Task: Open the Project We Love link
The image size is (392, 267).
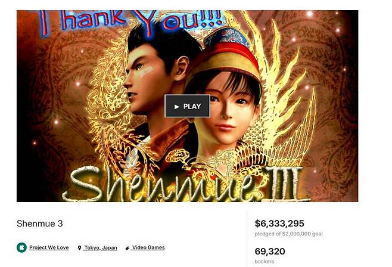Action: coord(49,247)
